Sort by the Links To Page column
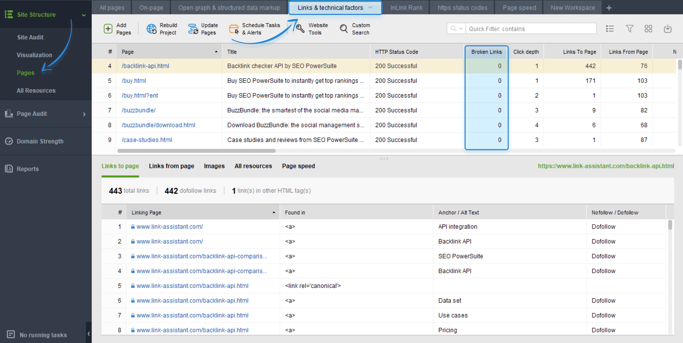Viewport: 683px width, 343px height. (x=572, y=52)
